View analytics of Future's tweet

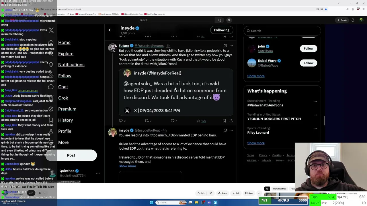(x=201, y=121)
